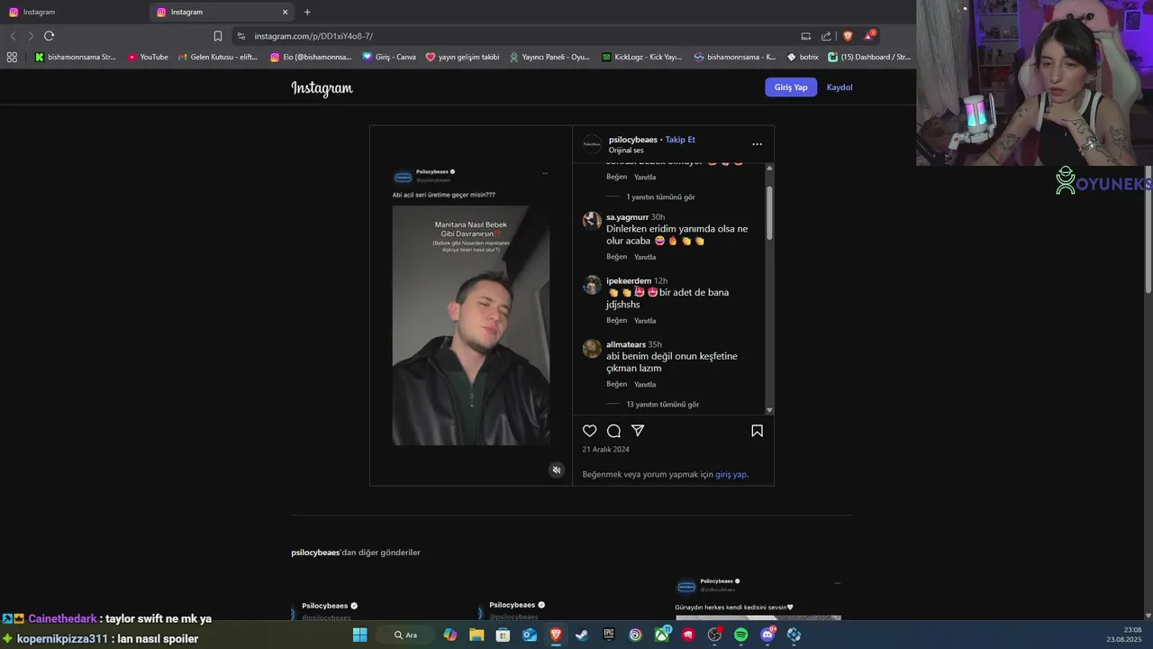Open the sa.yagmurr username link

627,217
